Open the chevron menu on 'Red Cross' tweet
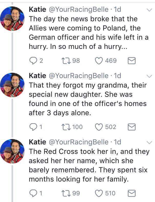 tap(148, 143)
